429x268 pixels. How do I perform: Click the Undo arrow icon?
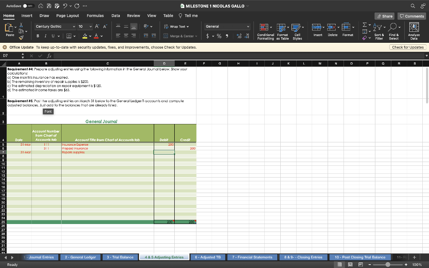tap(65, 6)
